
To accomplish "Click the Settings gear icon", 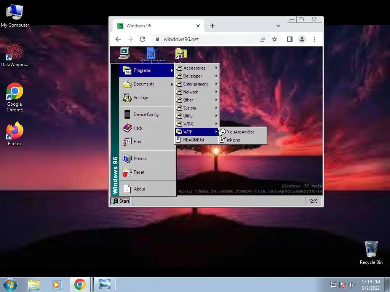I will click(x=127, y=98).
